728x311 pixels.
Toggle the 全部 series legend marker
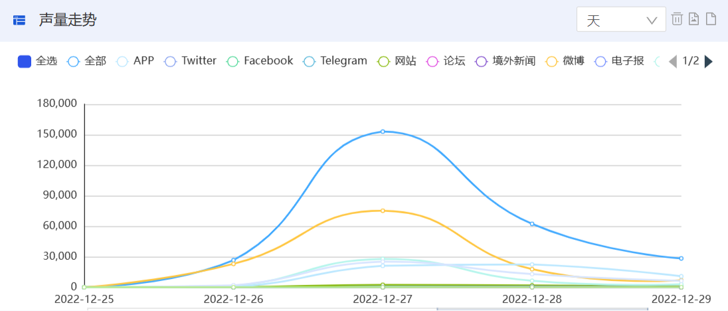tap(74, 61)
